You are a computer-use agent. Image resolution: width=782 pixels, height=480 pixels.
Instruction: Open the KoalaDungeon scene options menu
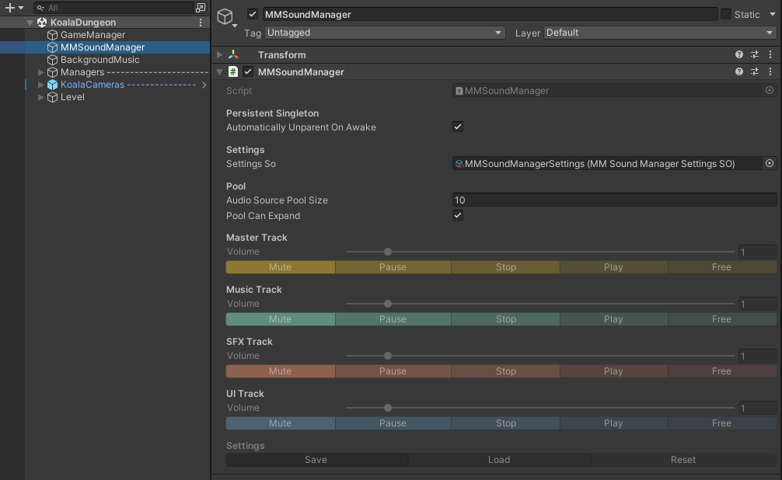pyautogui.click(x=201, y=23)
